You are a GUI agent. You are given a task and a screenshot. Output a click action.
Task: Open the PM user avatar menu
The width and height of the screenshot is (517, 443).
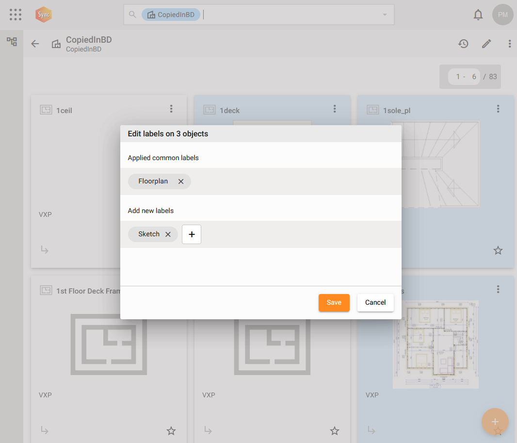(x=502, y=15)
